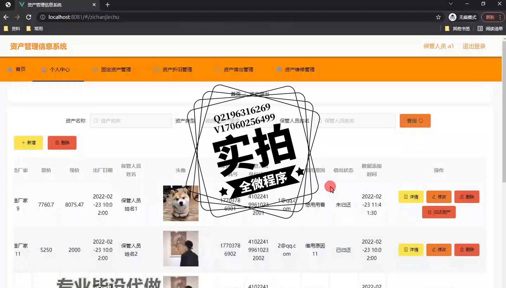Click the 资产管理信息系统 title
This screenshot has width=506, height=288.
click(x=38, y=46)
